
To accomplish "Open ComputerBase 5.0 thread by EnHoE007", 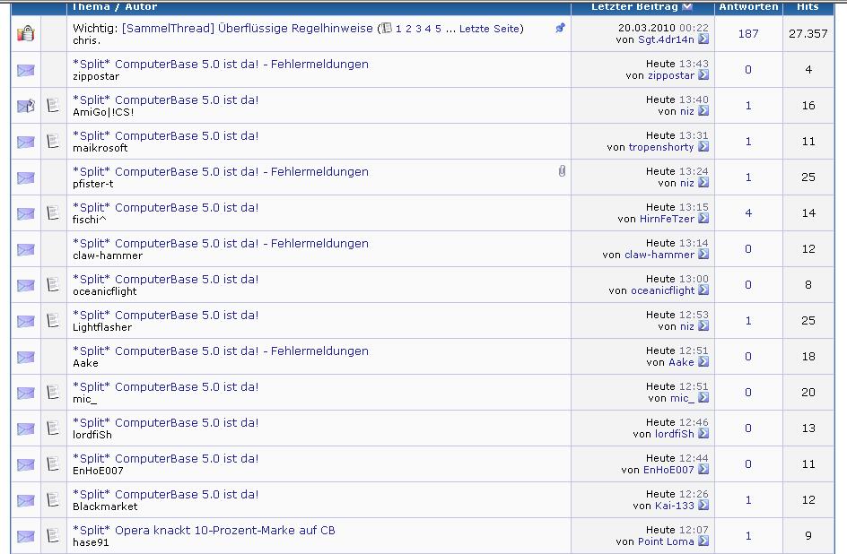I will coord(165,458).
